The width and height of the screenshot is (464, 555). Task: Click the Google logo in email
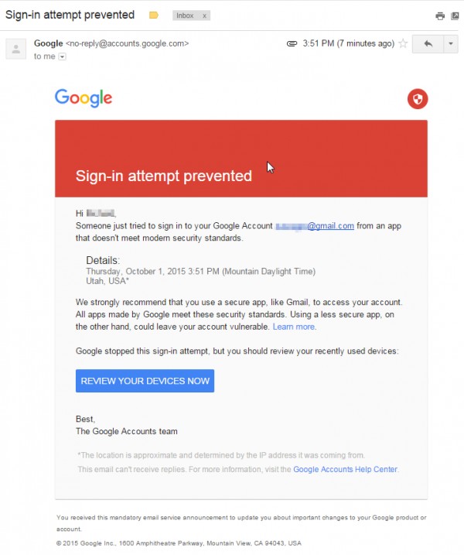point(84,98)
